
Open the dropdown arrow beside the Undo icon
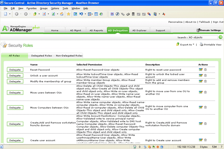click(85, 14)
